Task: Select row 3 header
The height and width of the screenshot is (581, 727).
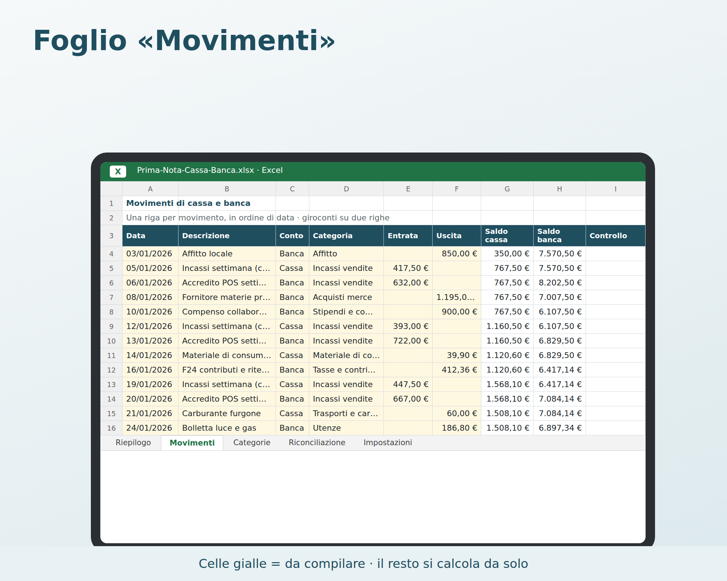Action: (x=111, y=236)
